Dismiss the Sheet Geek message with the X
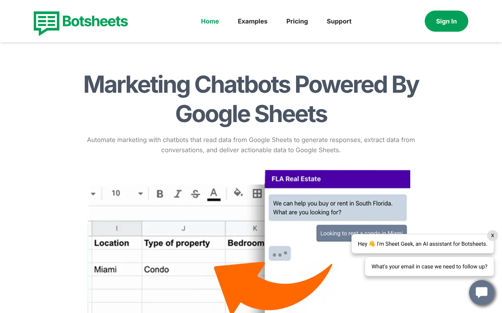 click(x=492, y=235)
